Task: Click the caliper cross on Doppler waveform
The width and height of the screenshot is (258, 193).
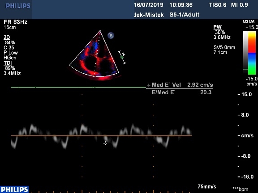Action: click(x=105, y=143)
